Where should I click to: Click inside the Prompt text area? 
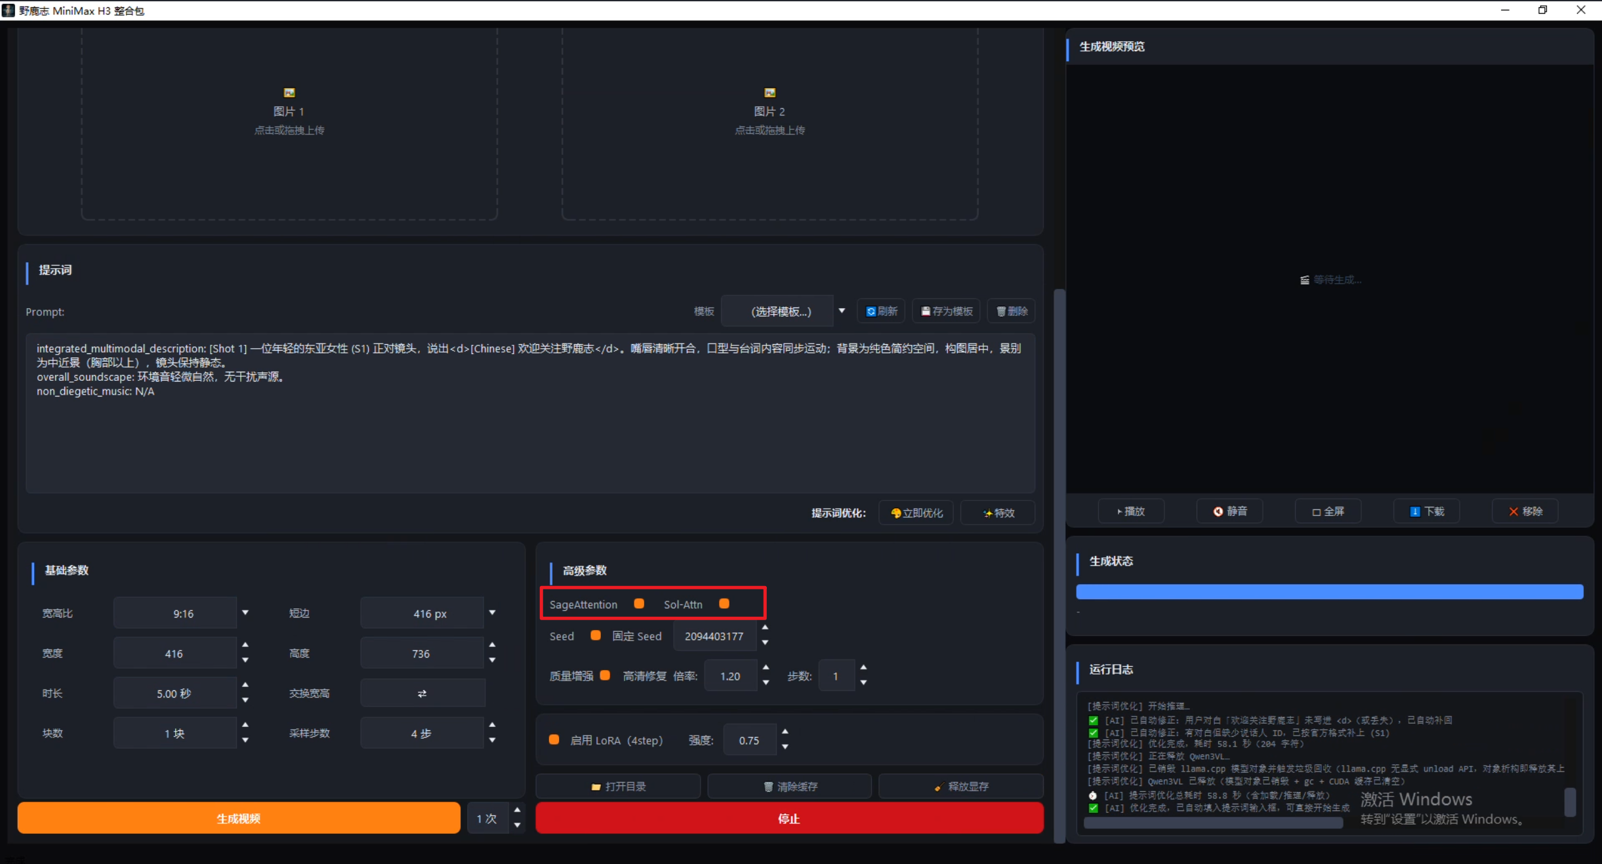(x=530, y=413)
